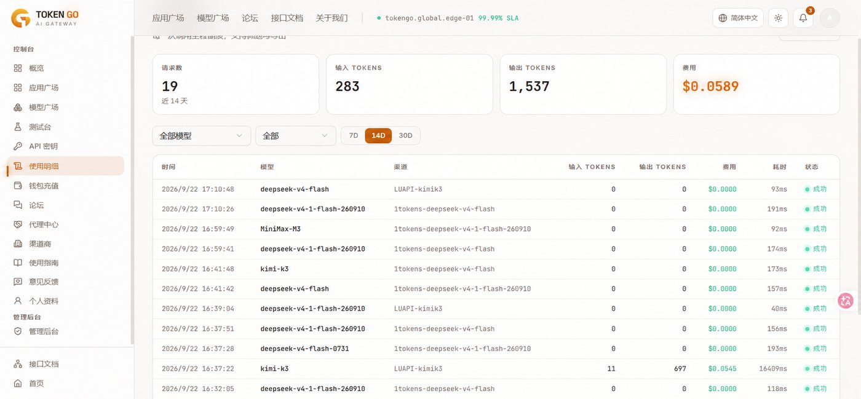
Task: Click the $0.0545 cost value
Action: coord(722,369)
